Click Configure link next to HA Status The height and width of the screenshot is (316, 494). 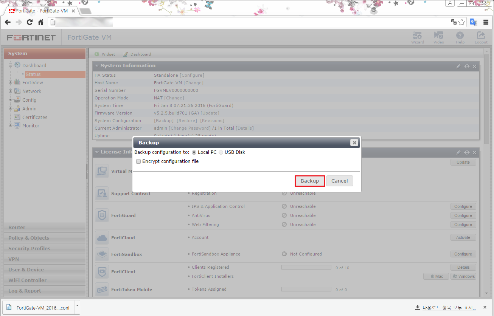coord(192,75)
